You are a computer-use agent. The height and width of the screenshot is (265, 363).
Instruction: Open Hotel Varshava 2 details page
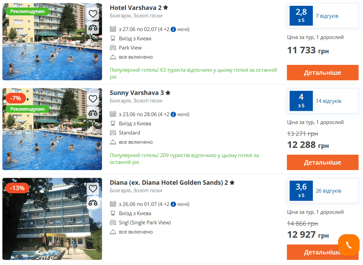(322, 72)
